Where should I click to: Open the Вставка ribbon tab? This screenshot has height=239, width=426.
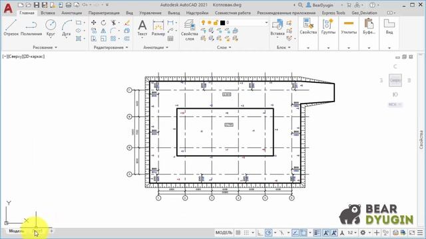[48, 13]
